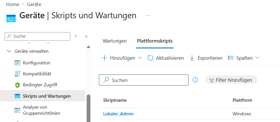The width and height of the screenshot is (280, 122).
Task: Click the Skripts und Wartungen sidebar icon
Action: (17, 96)
